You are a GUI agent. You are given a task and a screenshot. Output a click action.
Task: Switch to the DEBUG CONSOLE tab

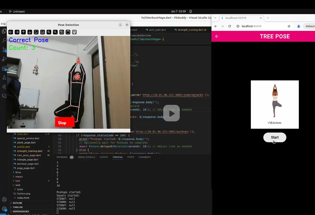tap(86, 157)
